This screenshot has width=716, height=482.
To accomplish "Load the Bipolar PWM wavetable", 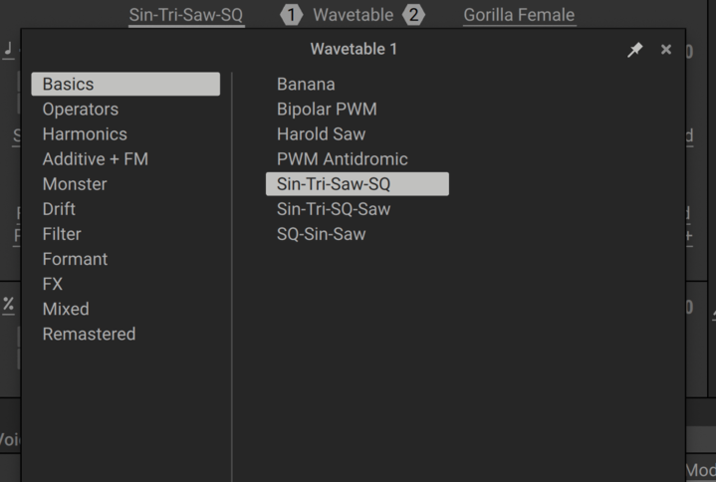I will pyautogui.click(x=327, y=110).
